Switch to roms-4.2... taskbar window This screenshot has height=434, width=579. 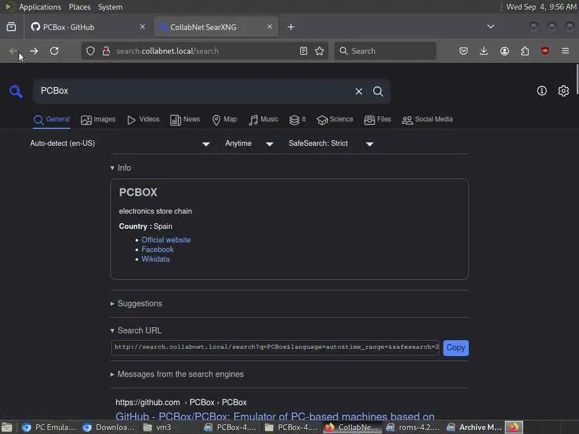(413, 427)
